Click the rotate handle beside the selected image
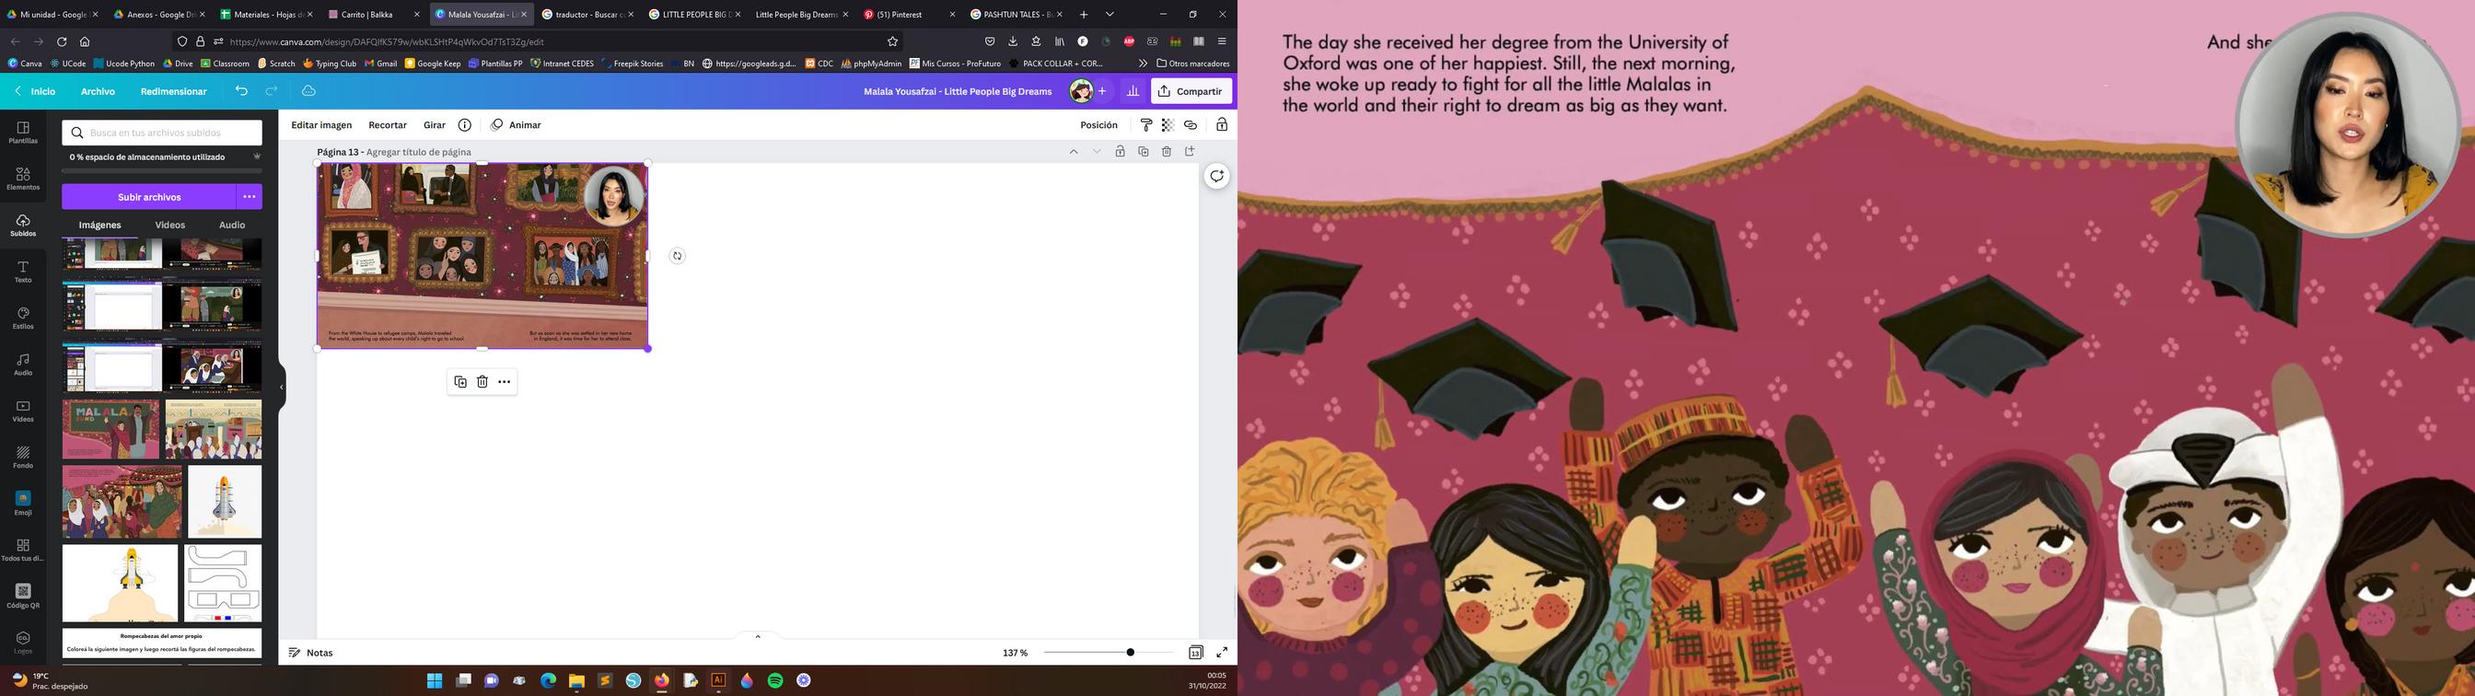Screen dimensions: 2475x696 point(678,256)
